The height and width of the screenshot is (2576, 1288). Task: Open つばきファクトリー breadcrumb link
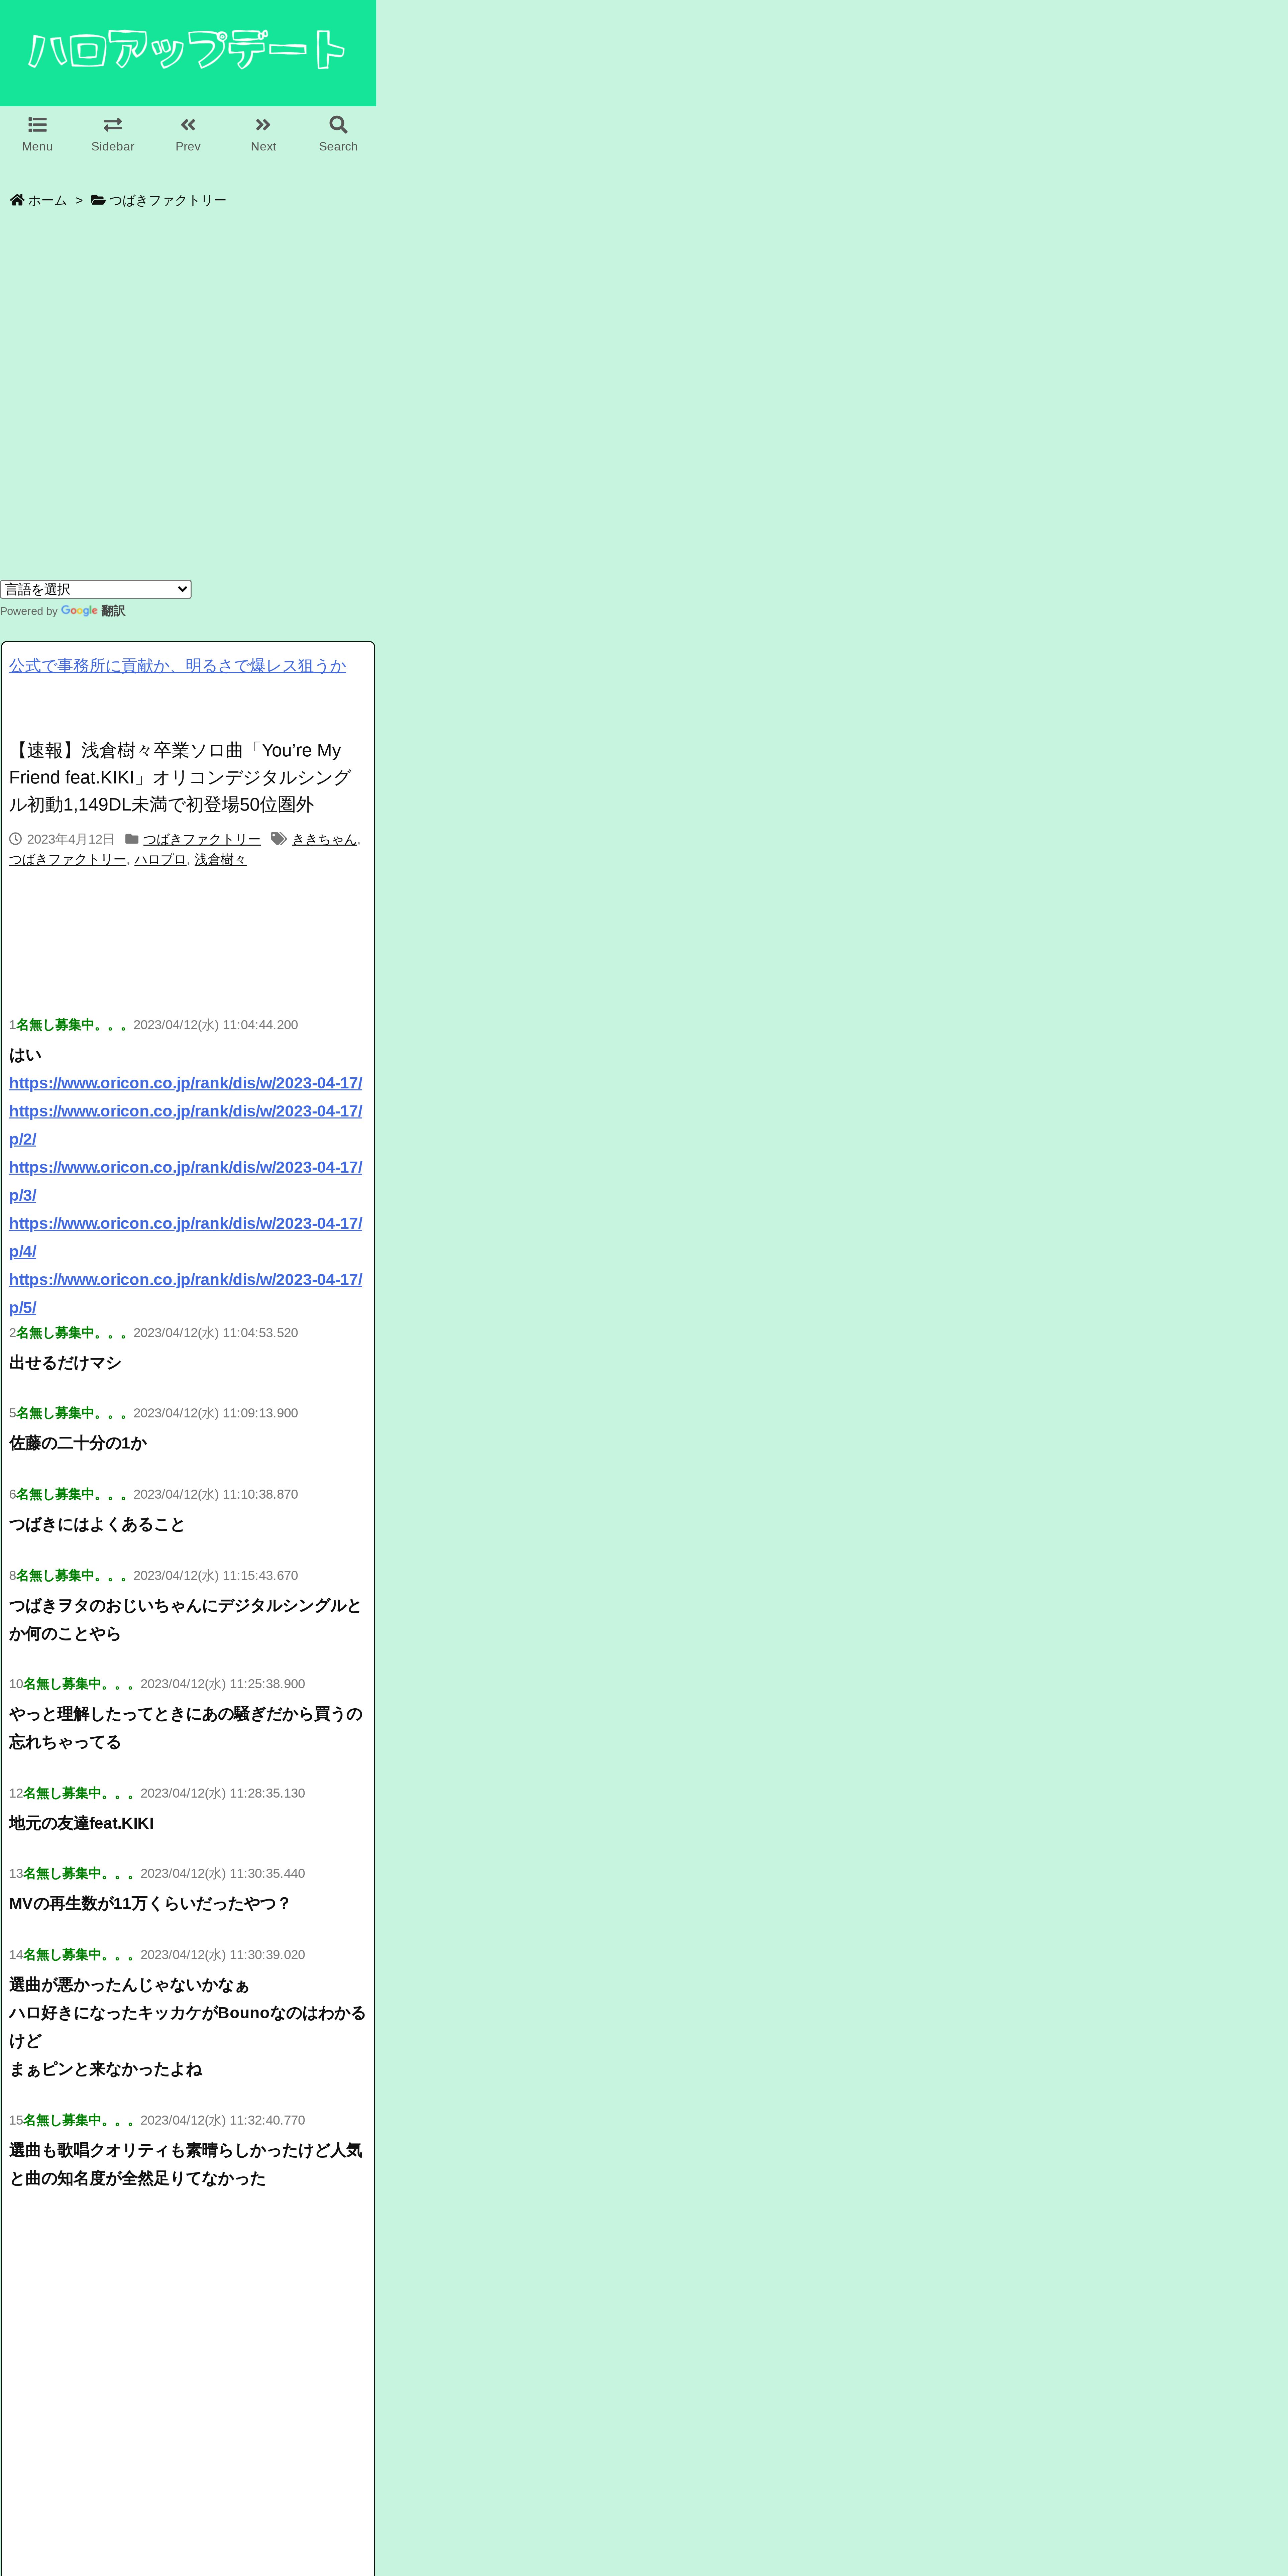click(168, 200)
